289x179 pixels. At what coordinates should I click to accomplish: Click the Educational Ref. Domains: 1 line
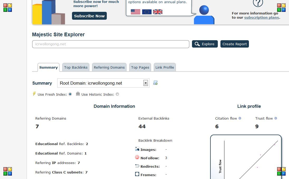tap(61, 153)
